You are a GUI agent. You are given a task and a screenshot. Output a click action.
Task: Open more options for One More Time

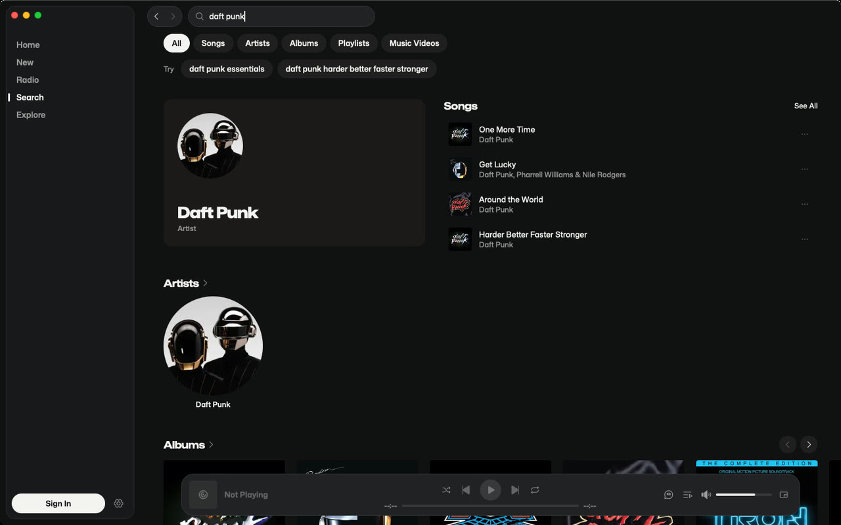point(804,134)
